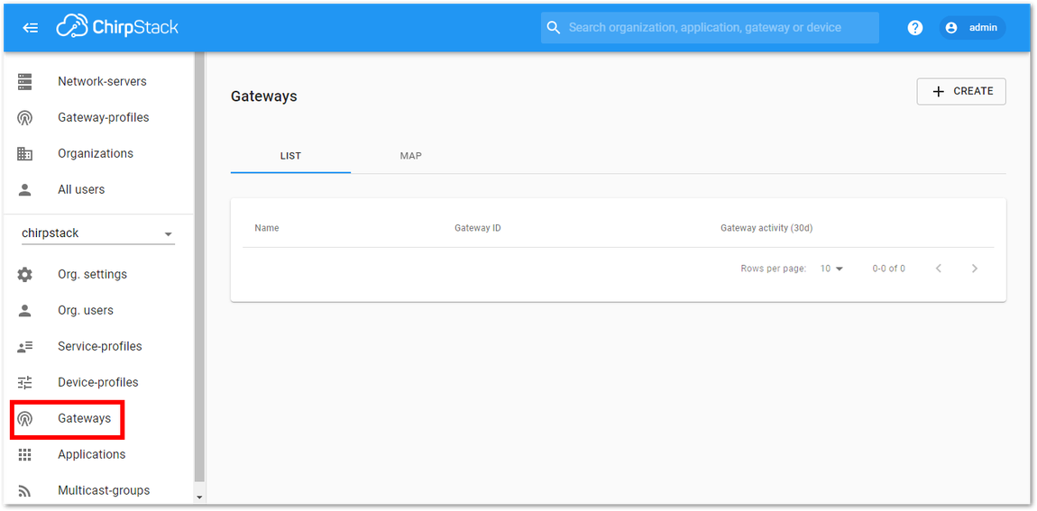Open Org. users menu item

(98, 311)
